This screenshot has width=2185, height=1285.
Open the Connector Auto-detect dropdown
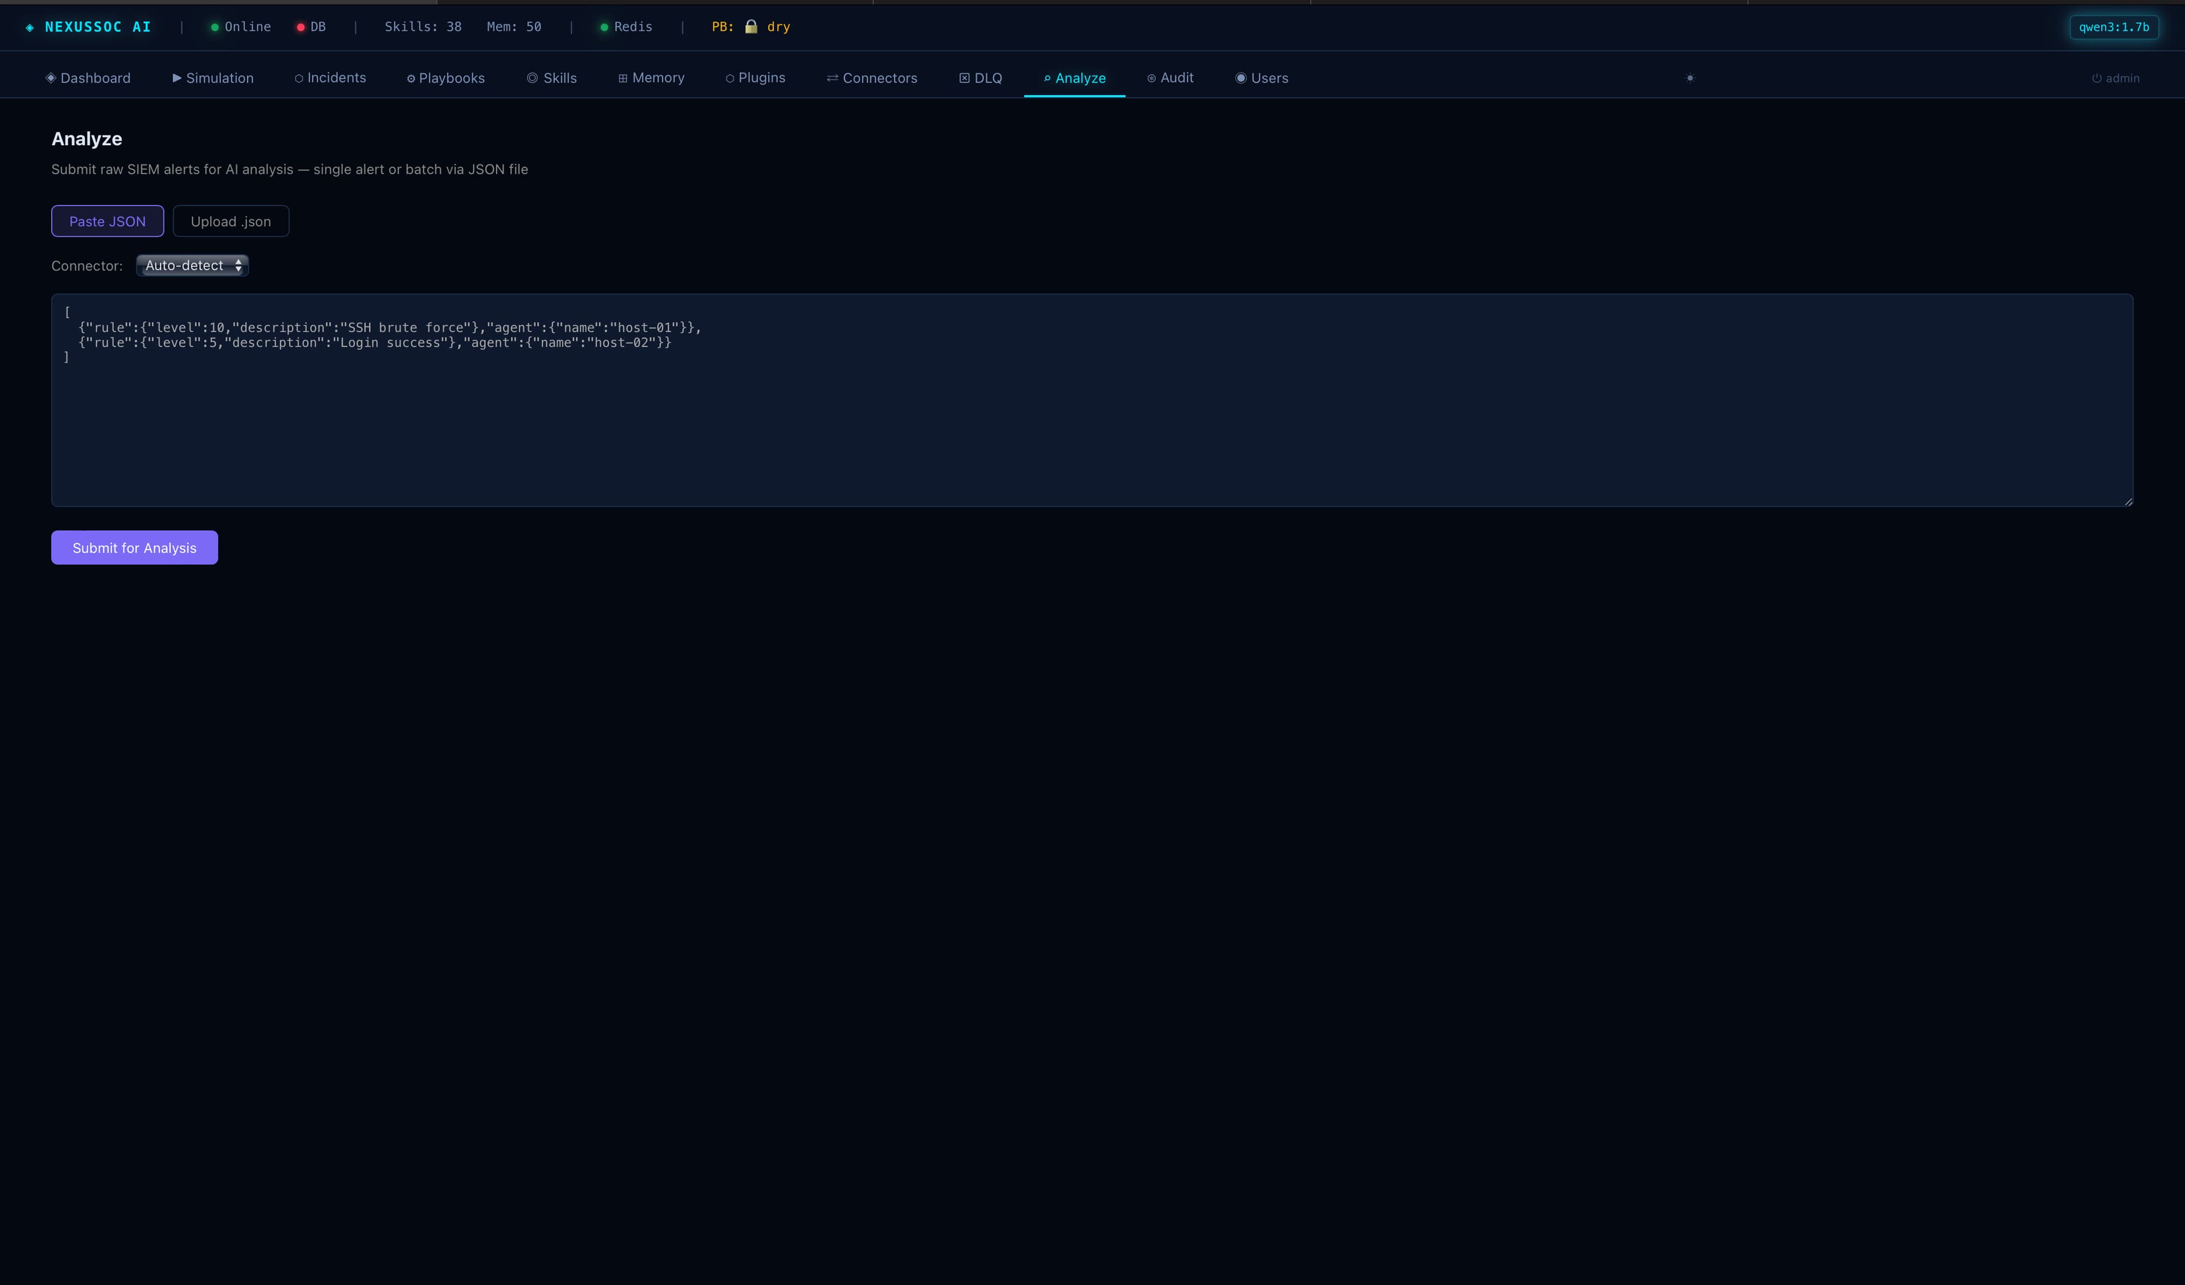pyautogui.click(x=192, y=265)
